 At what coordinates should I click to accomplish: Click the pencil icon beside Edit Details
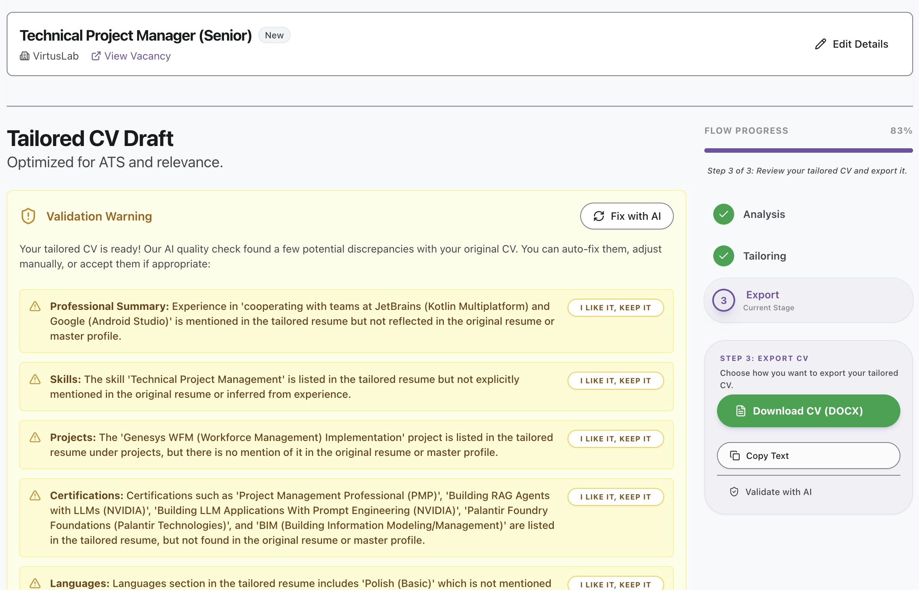[820, 44]
